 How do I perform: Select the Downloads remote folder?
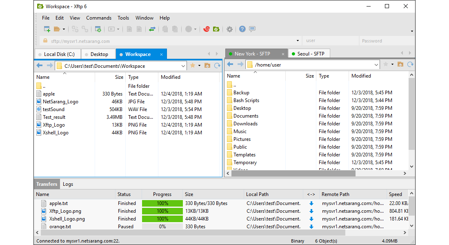(245, 123)
